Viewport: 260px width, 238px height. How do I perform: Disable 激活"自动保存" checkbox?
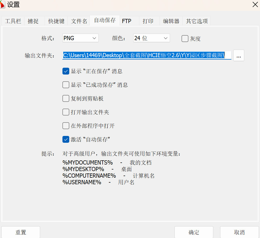(x=66, y=139)
